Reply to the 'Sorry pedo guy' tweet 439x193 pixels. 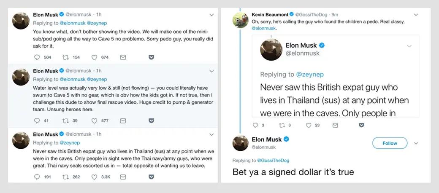[x=37, y=57]
